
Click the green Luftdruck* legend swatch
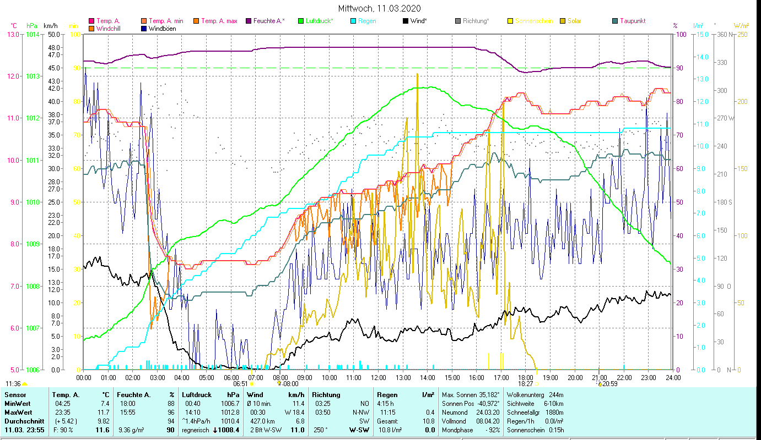tap(300, 21)
